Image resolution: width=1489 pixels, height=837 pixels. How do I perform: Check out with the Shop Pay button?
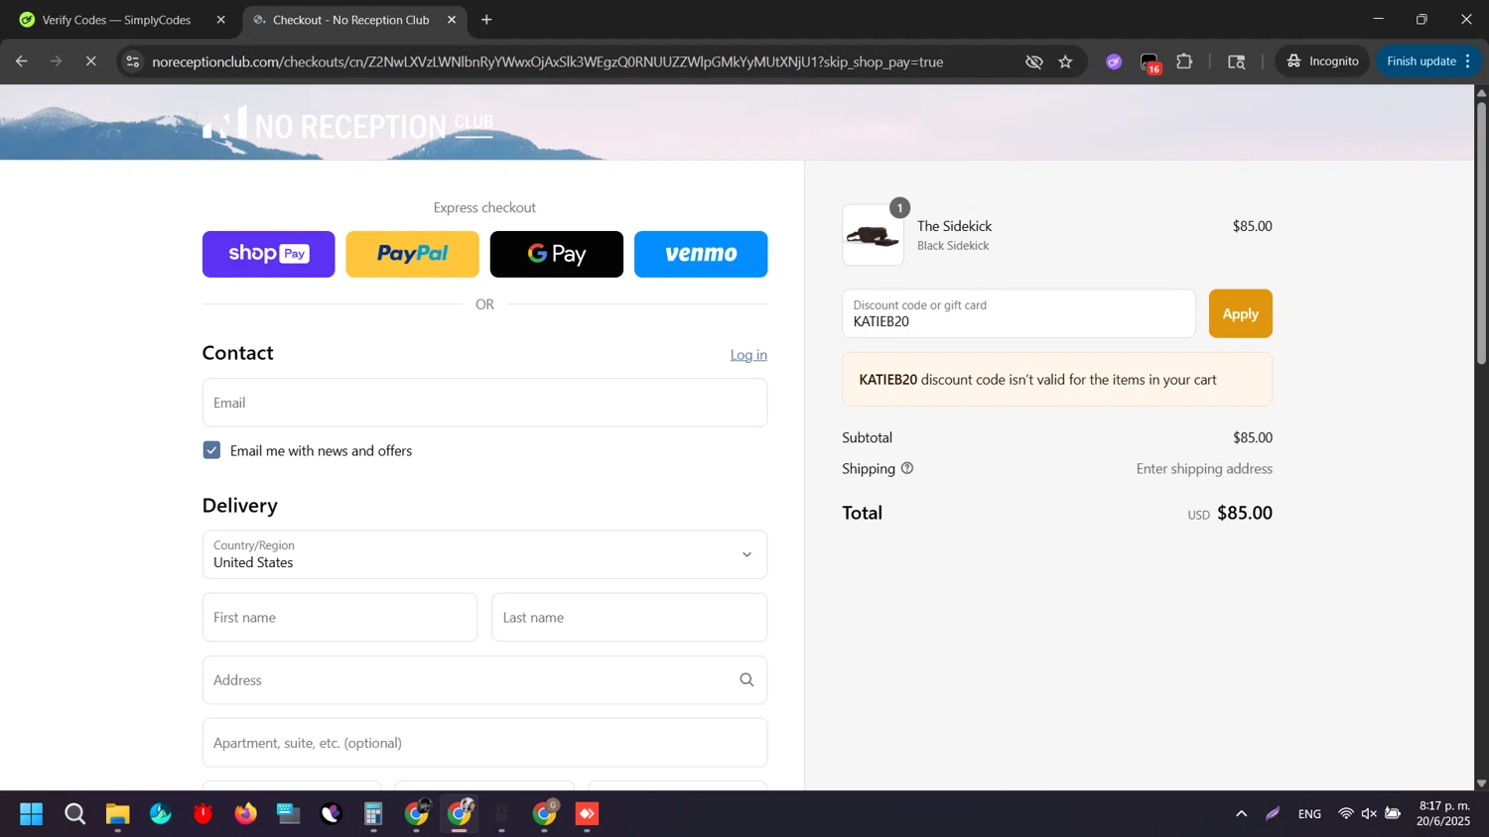(268, 254)
